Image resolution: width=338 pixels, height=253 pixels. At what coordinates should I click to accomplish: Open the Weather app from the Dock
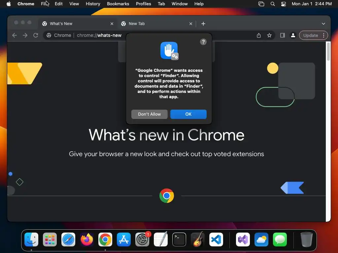click(261, 239)
